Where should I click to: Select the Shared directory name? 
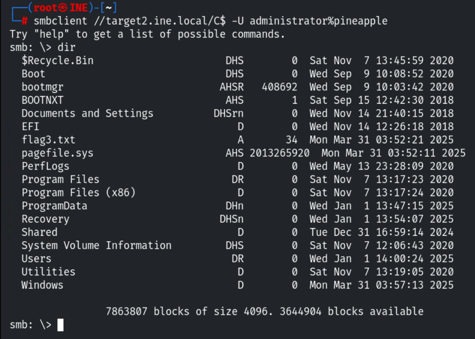click(x=40, y=232)
